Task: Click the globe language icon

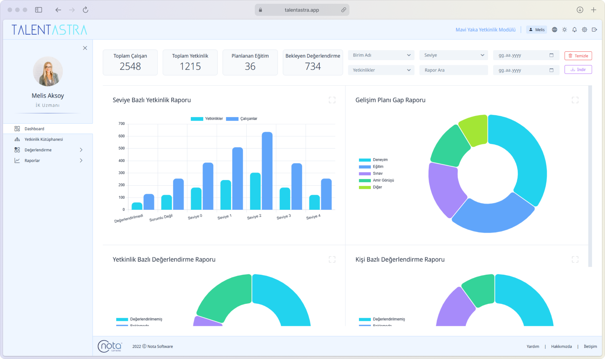Action: point(555,30)
